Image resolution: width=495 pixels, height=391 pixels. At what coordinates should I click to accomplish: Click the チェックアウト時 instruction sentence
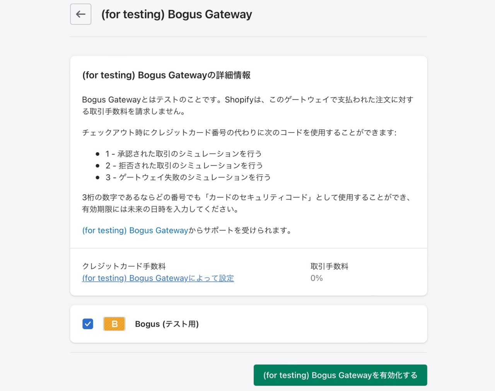[239, 133]
